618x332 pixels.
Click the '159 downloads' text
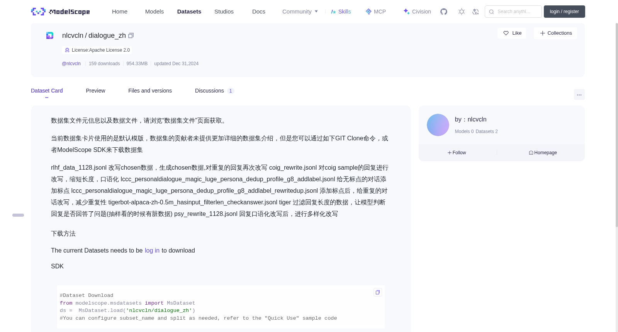point(104,64)
